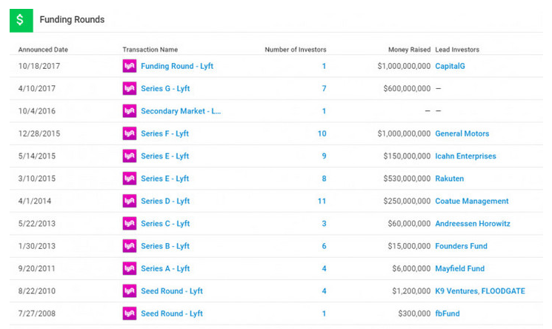The height and width of the screenshot is (329, 552).
Task: Open the Series A - Lyft transaction
Action: click(x=165, y=269)
